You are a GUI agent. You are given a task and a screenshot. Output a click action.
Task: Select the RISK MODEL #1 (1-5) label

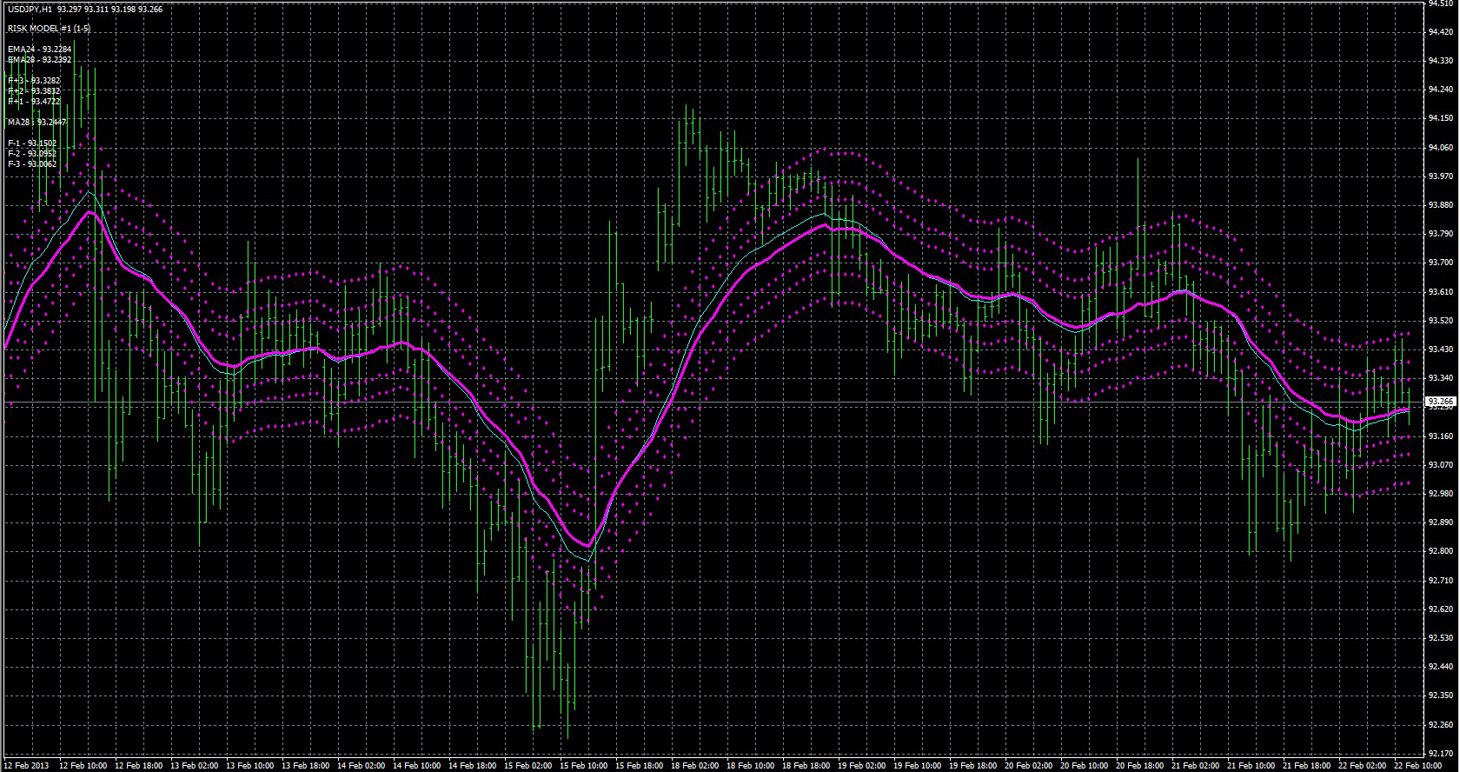coord(49,29)
